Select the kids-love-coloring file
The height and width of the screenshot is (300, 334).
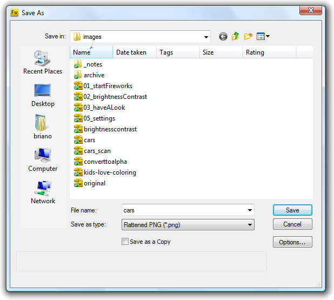[x=109, y=172]
